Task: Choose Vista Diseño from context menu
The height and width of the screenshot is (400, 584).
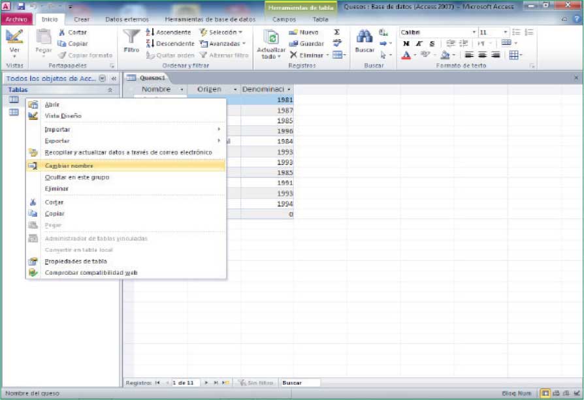Action: (x=63, y=116)
